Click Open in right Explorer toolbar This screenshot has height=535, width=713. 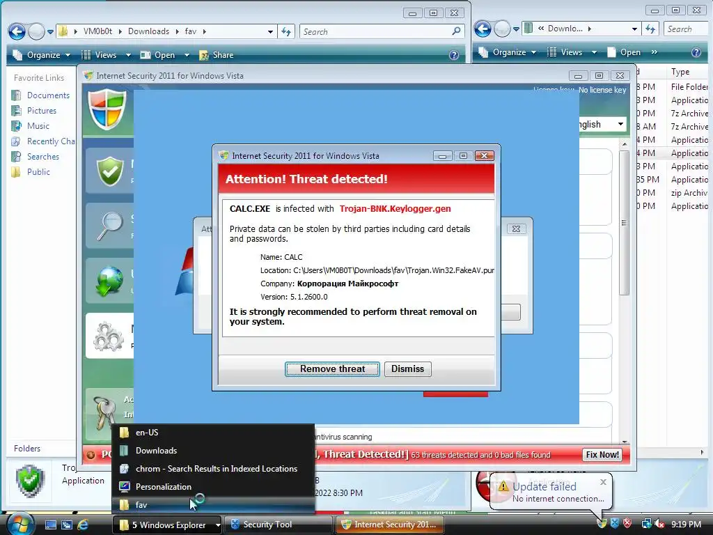coord(623,52)
